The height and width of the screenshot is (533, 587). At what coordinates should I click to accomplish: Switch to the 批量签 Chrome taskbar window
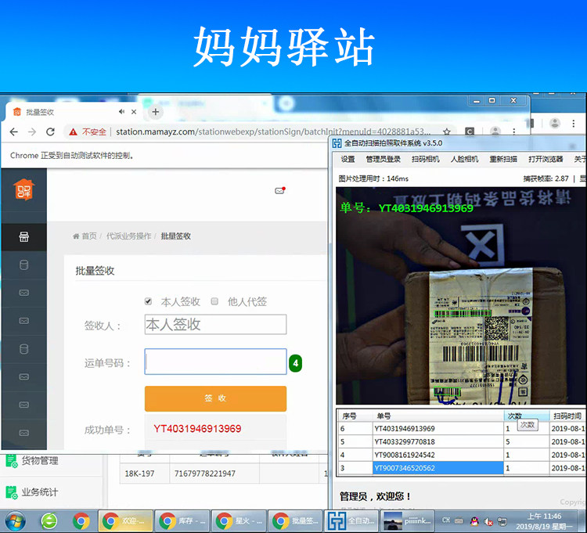[x=296, y=521]
